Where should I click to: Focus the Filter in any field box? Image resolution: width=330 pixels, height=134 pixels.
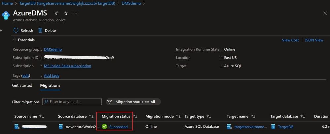click(x=72, y=102)
